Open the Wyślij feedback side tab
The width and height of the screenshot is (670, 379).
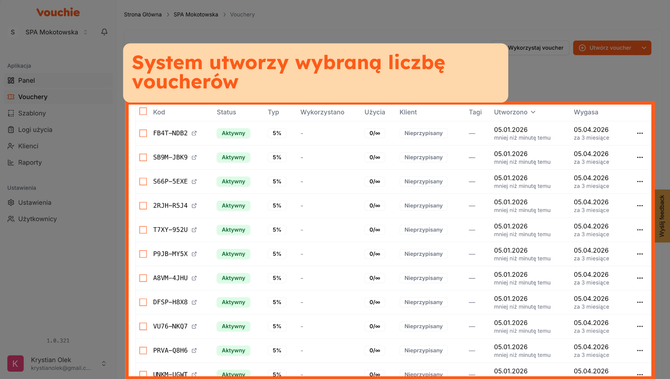click(662, 216)
